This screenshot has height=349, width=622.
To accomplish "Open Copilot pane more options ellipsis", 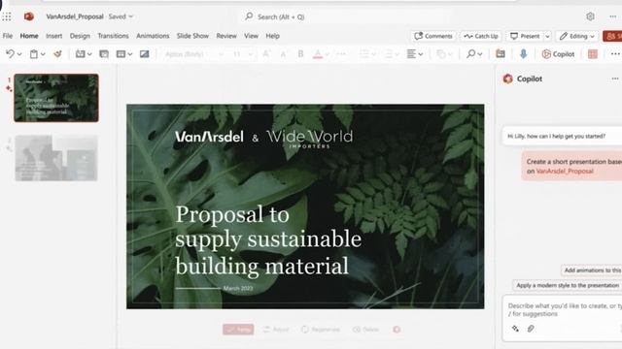I will [x=615, y=79].
